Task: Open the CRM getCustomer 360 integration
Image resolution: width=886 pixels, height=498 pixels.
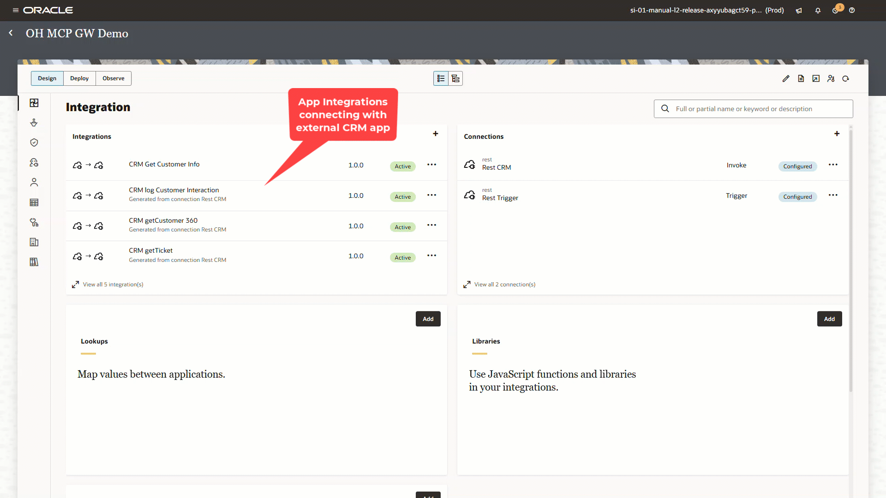Action: pos(163,220)
